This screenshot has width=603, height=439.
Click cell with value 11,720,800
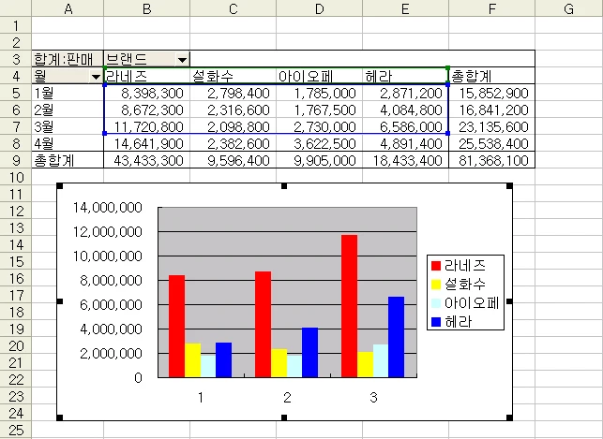coord(147,126)
